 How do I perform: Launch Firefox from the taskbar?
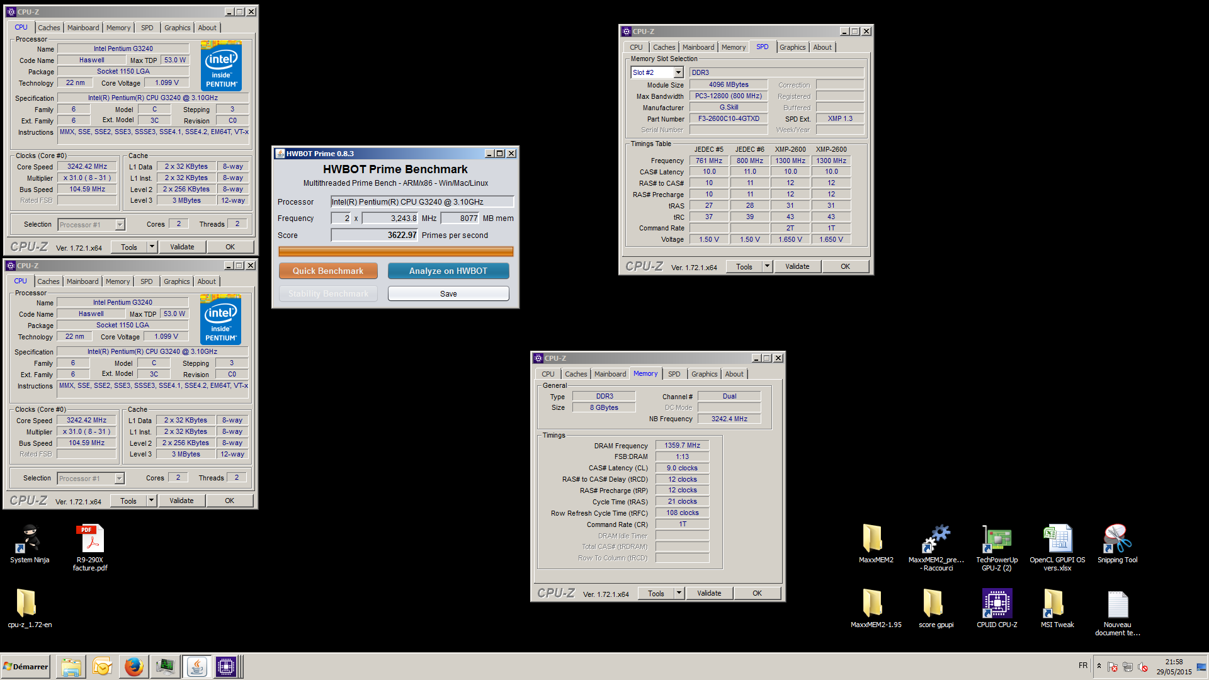pyautogui.click(x=133, y=666)
